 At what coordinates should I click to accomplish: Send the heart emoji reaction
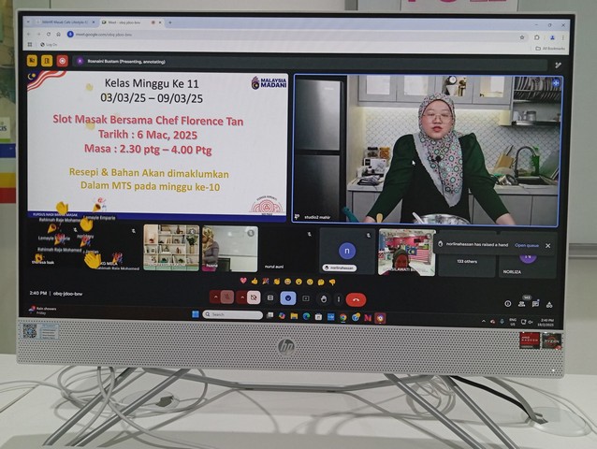pyautogui.click(x=244, y=281)
